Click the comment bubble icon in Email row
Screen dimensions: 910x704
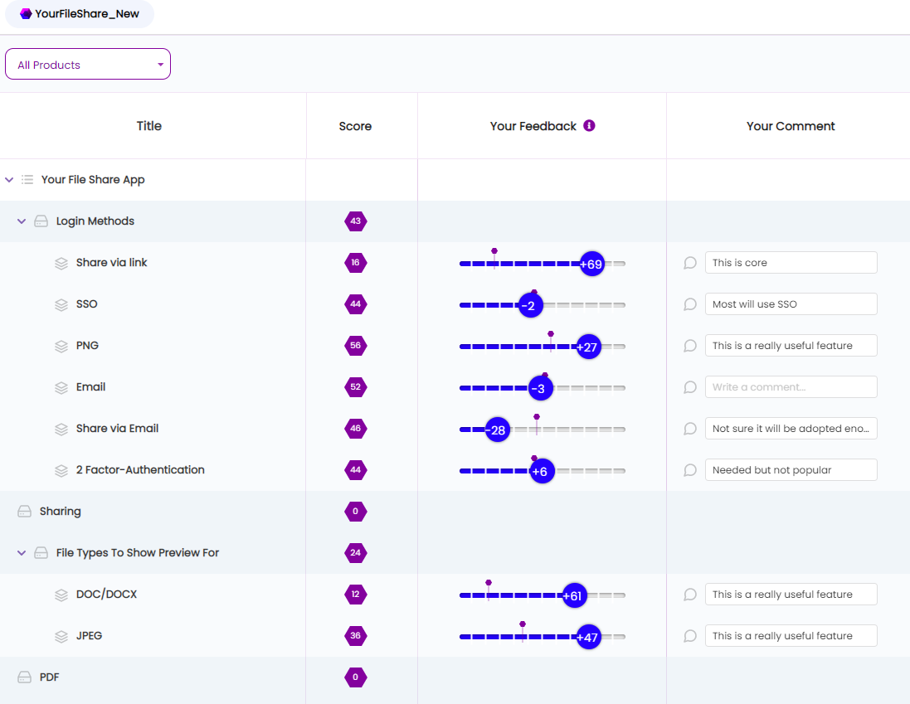click(689, 387)
